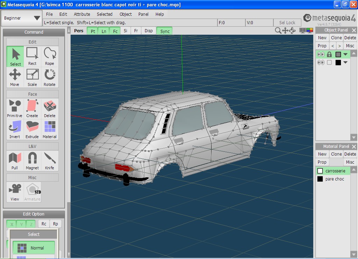Select the Pull tool
Viewport: 358px width, 259px height.
click(x=15, y=161)
